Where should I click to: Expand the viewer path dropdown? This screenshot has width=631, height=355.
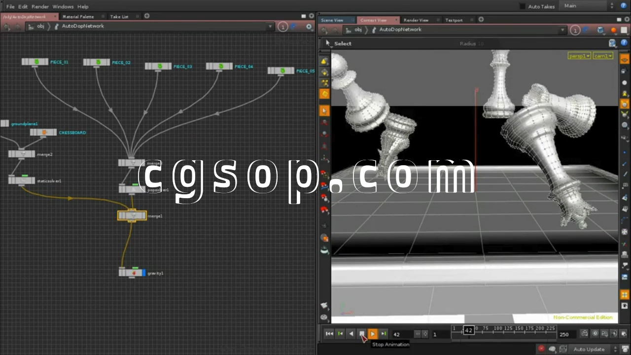(562, 30)
